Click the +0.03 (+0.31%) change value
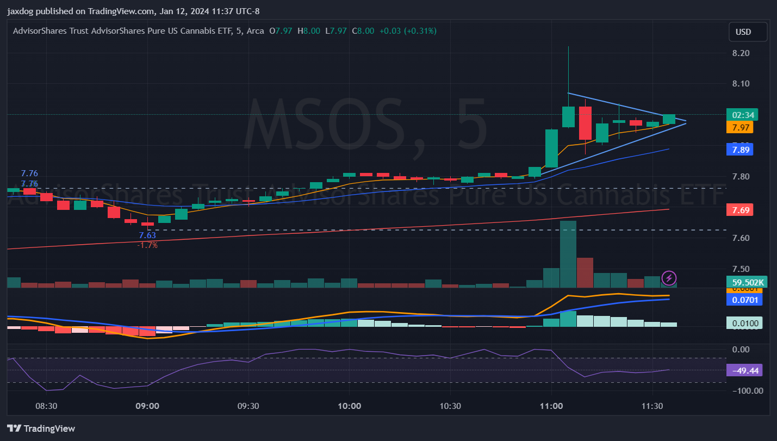This screenshot has width=777, height=441. (x=408, y=31)
